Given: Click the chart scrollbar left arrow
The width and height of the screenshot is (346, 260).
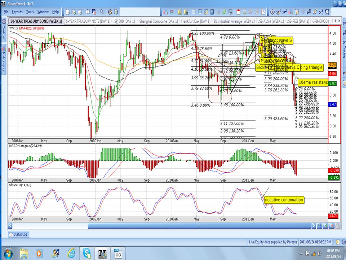Looking at the screenshot, I should pos(10,226).
